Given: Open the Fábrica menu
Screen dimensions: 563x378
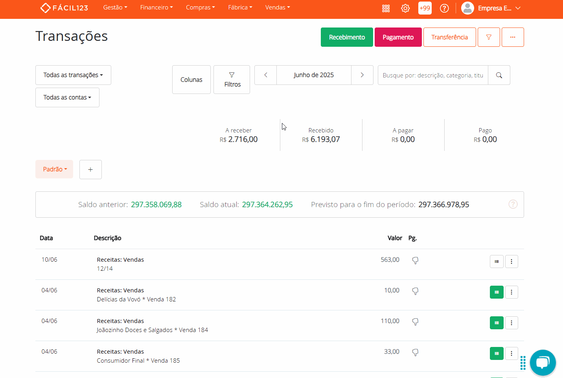Looking at the screenshot, I should point(240,7).
